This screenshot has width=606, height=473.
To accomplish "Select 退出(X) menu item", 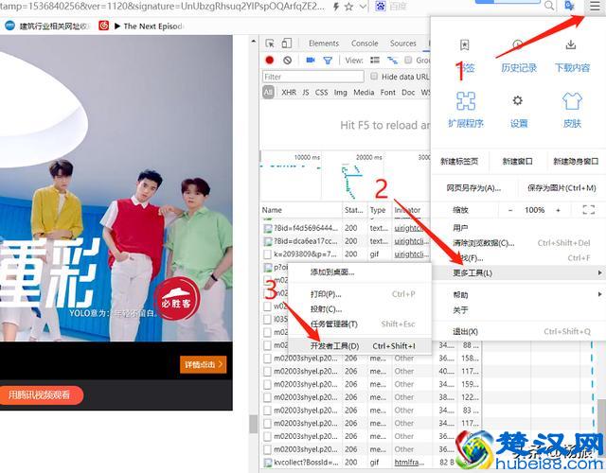I will point(518,332).
